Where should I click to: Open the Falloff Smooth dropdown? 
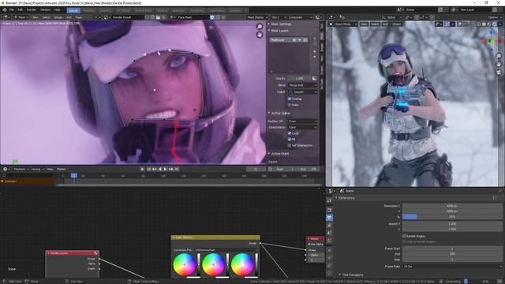tap(302, 92)
